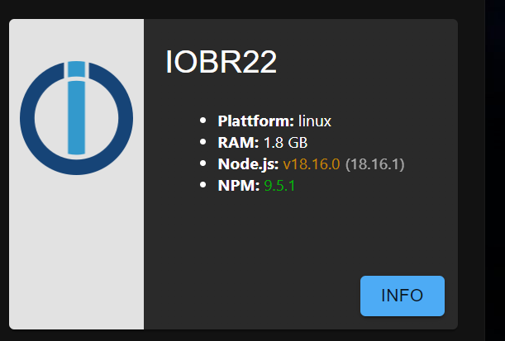Click the green NPM version 9.5.1
Image resolution: width=505 pixels, height=341 pixels.
(279, 186)
